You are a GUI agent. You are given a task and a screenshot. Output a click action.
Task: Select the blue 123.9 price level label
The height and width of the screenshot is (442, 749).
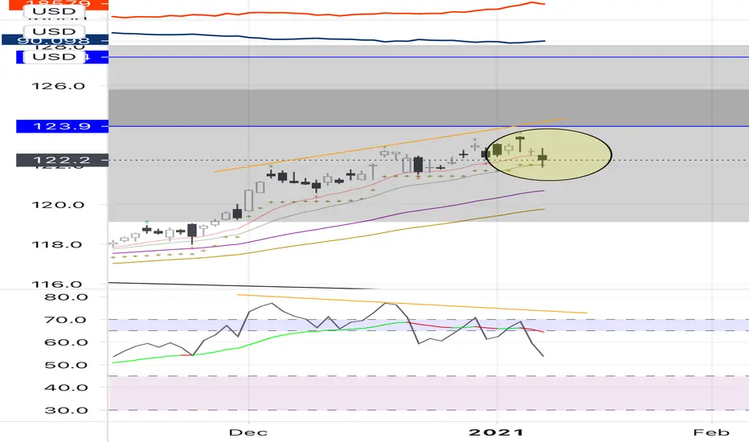click(62, 126)
